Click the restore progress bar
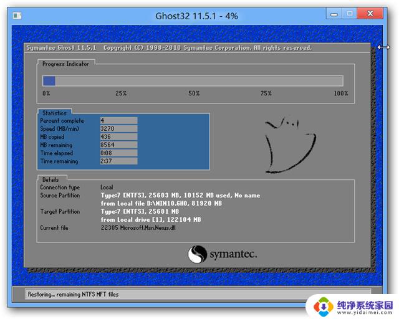The width and height of the screenshot is (399, 319). (193, 81)
